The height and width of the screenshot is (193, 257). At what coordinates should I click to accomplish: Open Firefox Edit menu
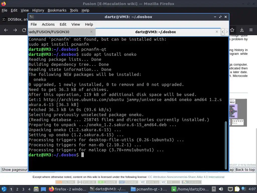(x=14, y=10)
